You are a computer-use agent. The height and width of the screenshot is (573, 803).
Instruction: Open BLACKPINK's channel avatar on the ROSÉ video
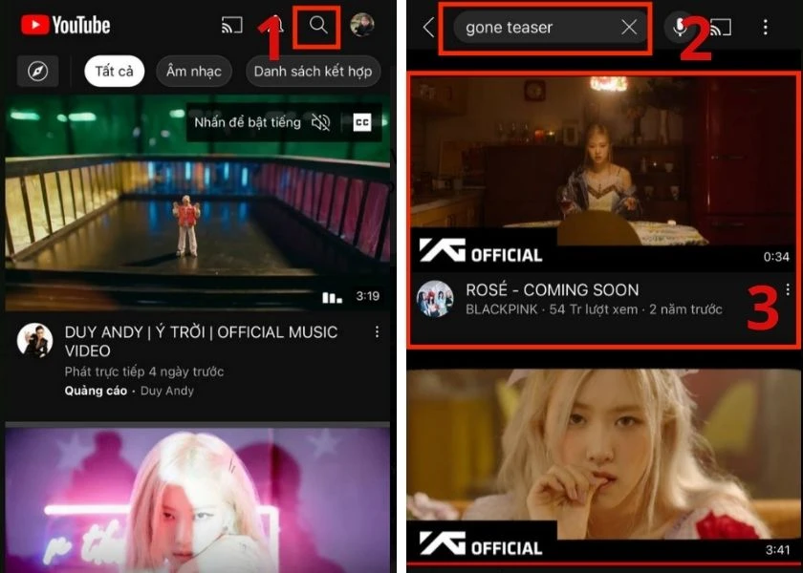(439, 298)
